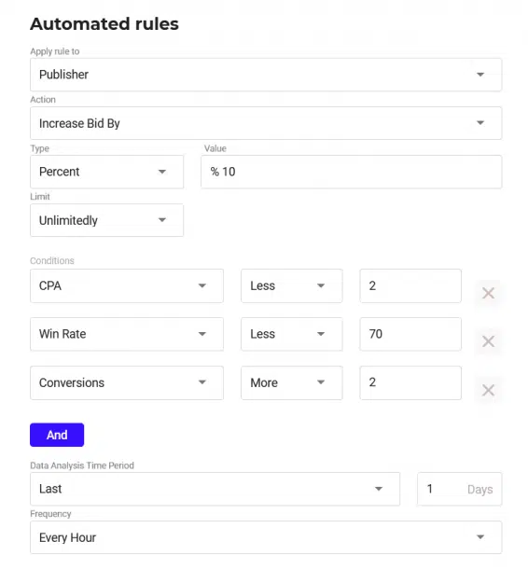Open the Win Rate metric dropdown
This screenshot has height=569, width=528.
[x=127, y=334]
